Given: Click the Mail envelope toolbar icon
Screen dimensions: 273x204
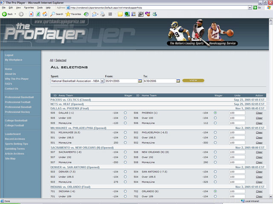Looking at the screenshot, I should coord(94,14).
